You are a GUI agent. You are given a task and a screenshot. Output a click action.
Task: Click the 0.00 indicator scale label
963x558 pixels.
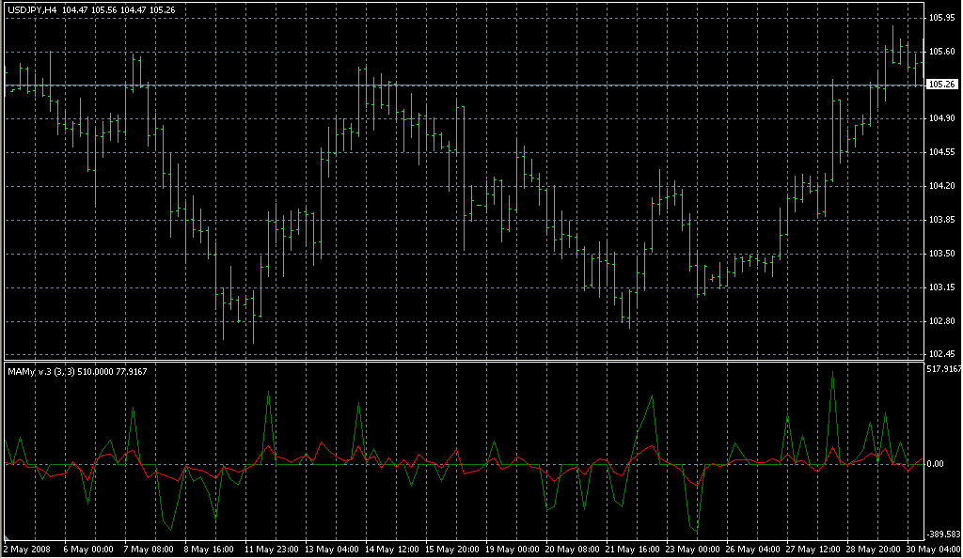938,464
